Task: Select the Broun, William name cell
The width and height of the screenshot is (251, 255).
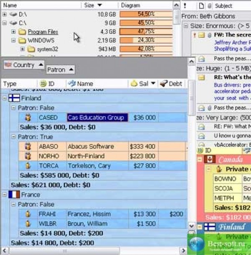Action: [x=97, y=224]
